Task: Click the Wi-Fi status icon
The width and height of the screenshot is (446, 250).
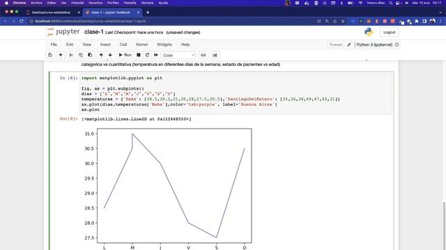Action: (x=360, y=3)
